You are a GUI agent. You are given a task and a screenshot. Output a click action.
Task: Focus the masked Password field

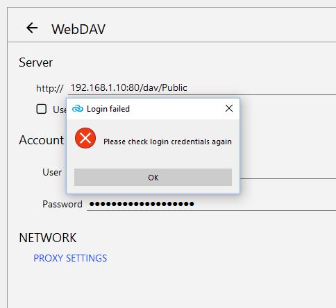(x=211, y=204)
